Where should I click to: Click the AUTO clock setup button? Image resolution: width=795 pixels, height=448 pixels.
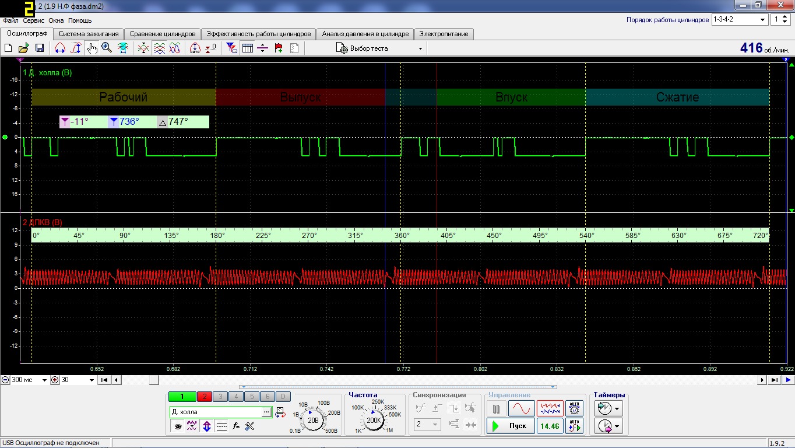[575, 408]
